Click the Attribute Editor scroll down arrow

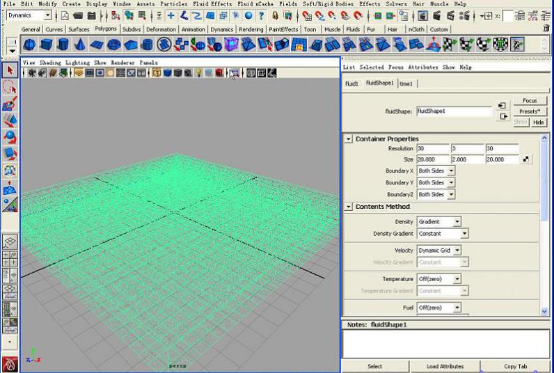pyautogui.click(x=544, y=311)
